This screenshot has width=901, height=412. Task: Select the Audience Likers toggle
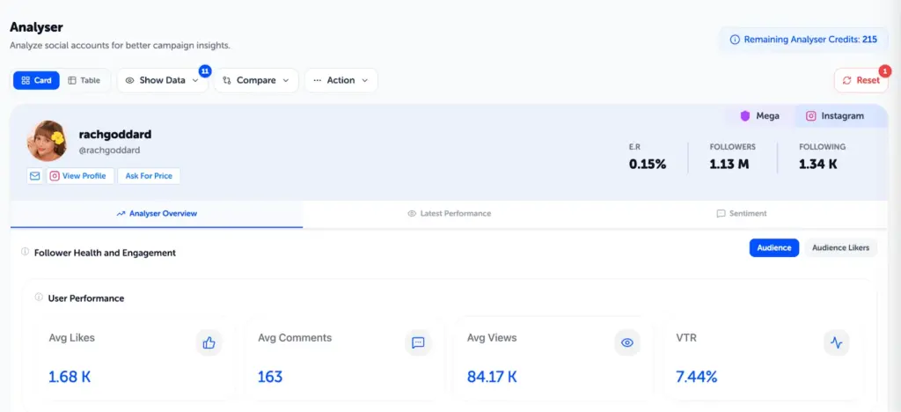point(840,248)
